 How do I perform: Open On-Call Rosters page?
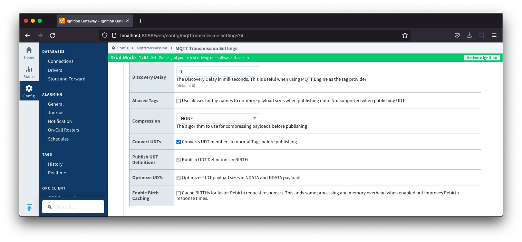pyautogui.click(x=64, y=130)
